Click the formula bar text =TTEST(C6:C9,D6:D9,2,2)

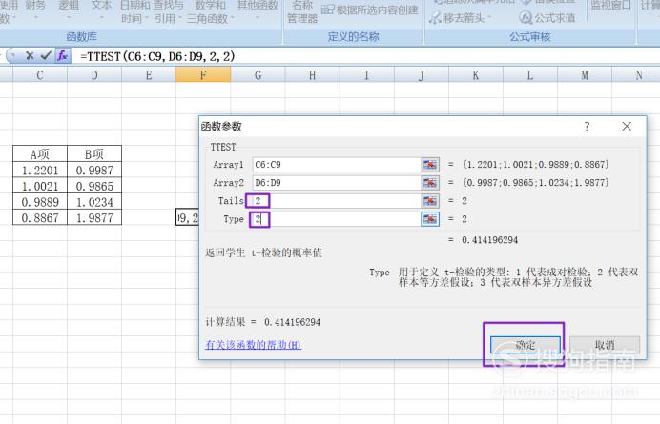point(157,56)
